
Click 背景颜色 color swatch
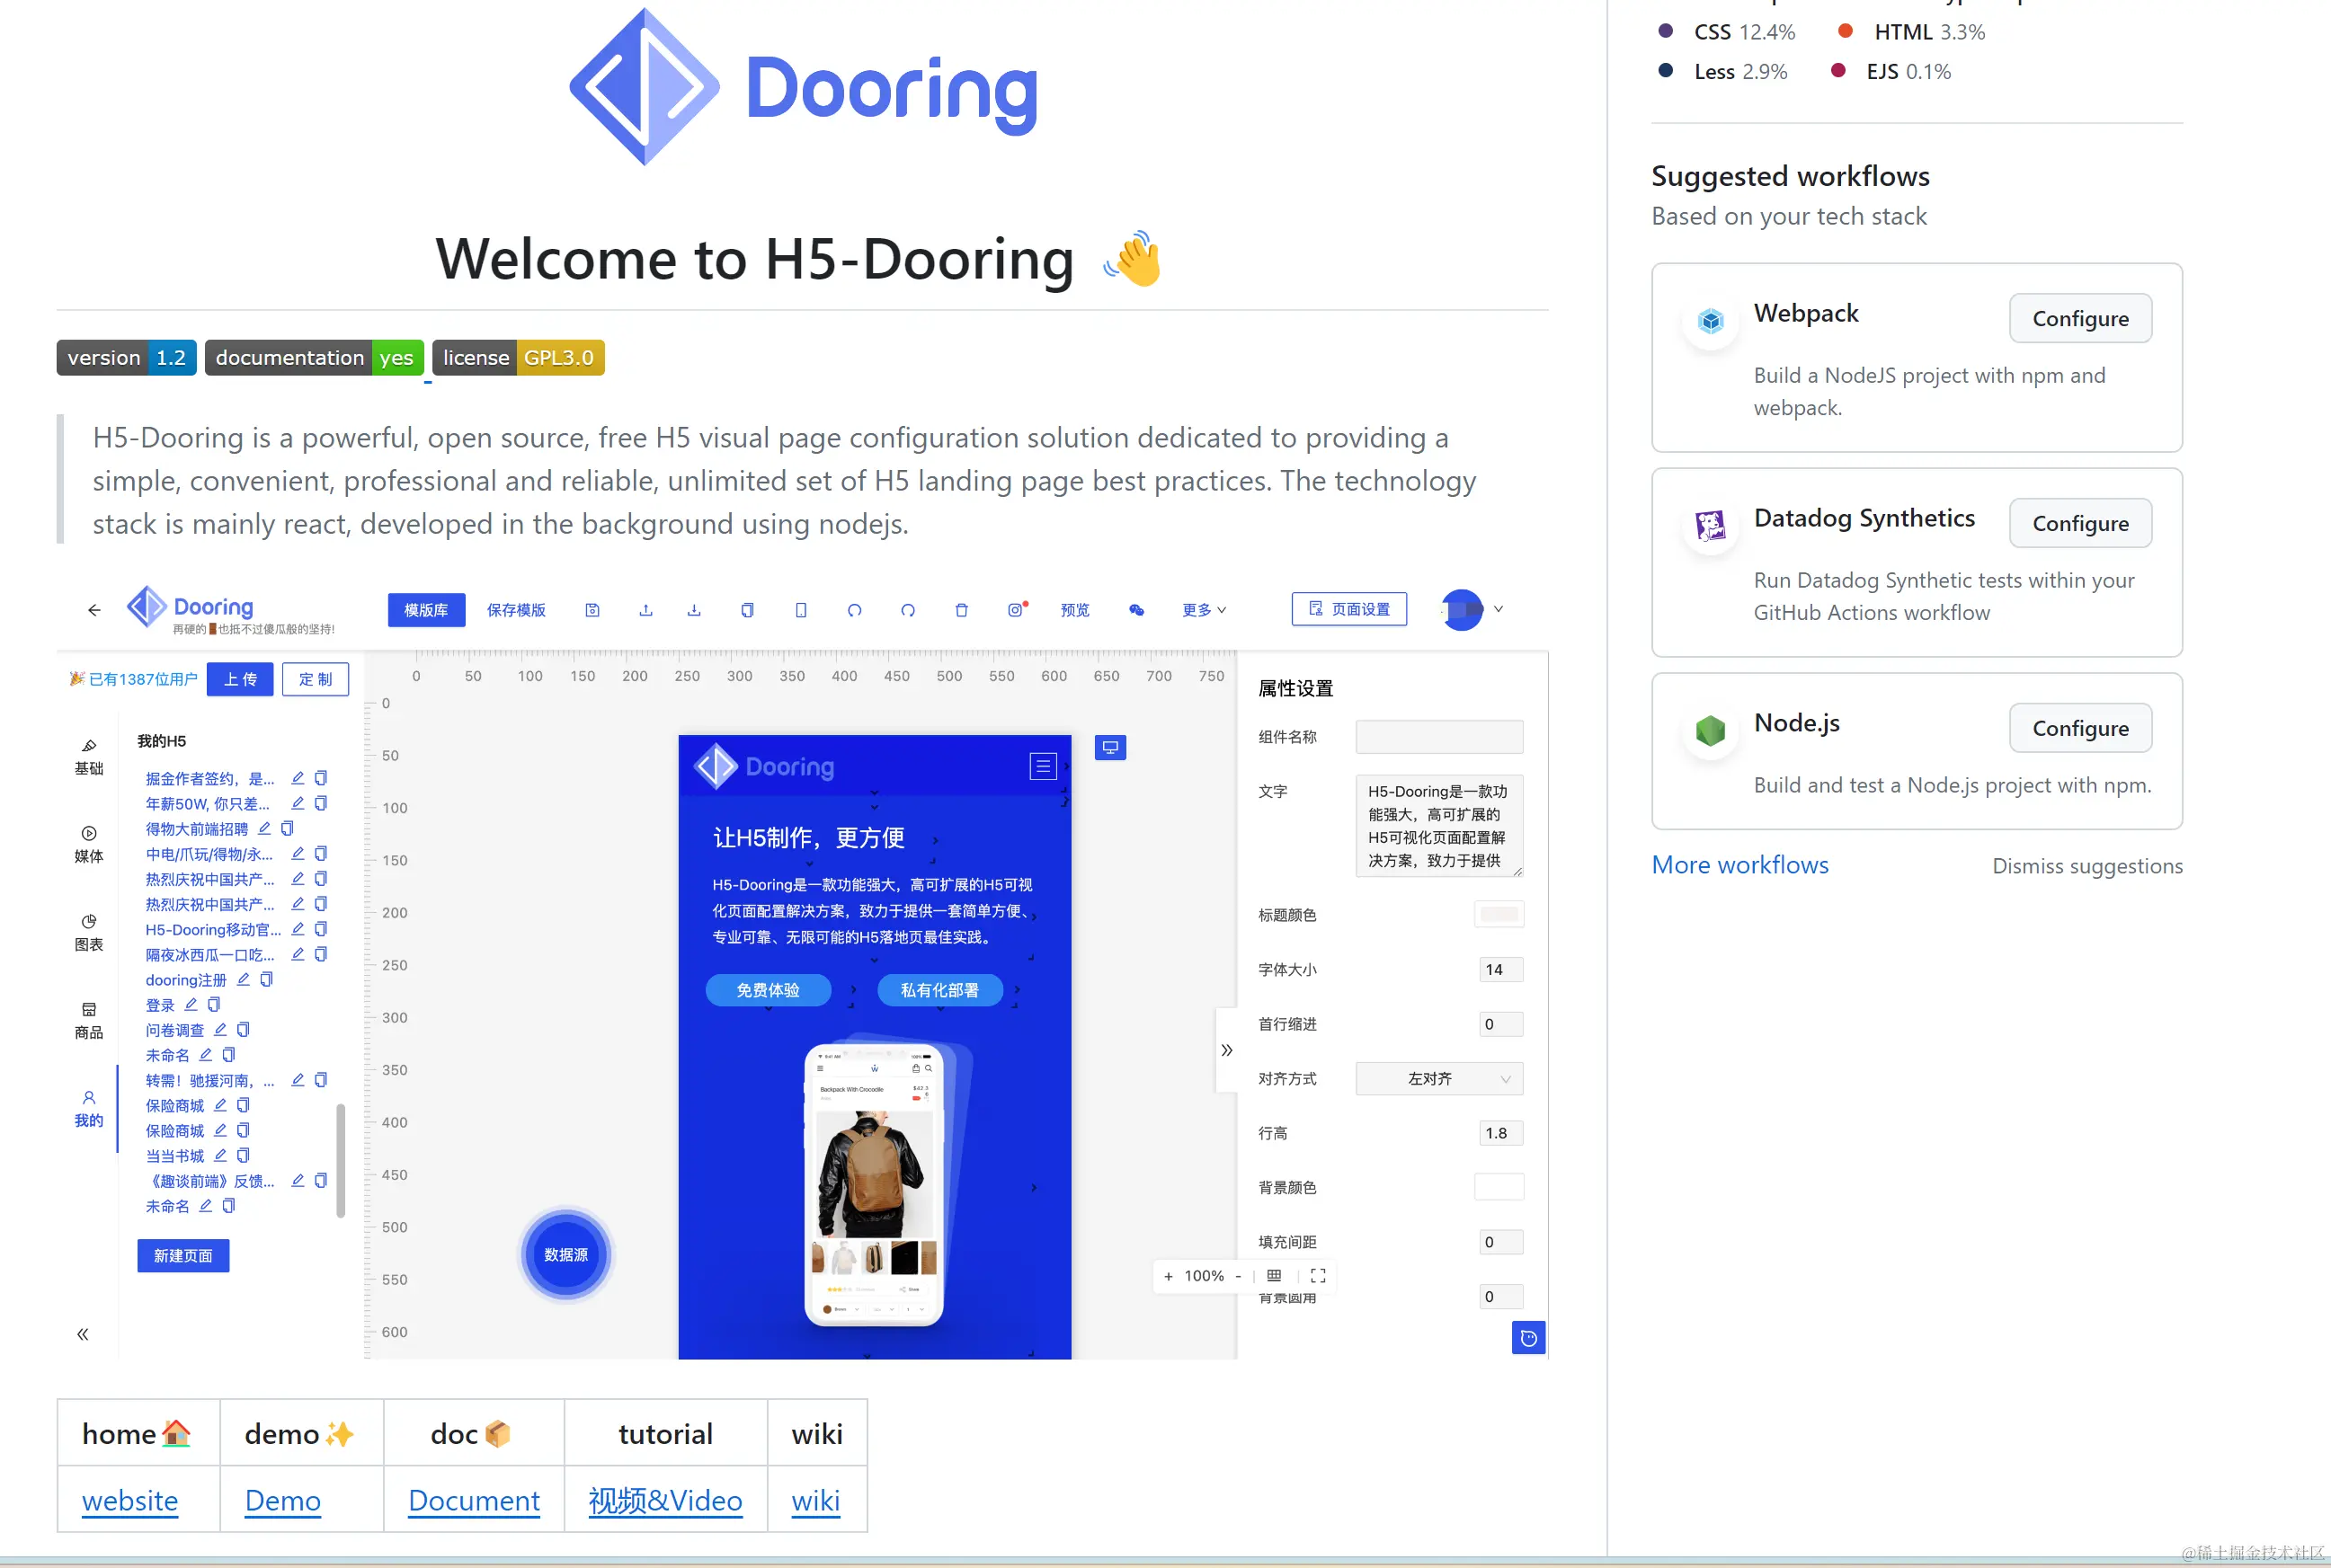click(1499, 1187)
